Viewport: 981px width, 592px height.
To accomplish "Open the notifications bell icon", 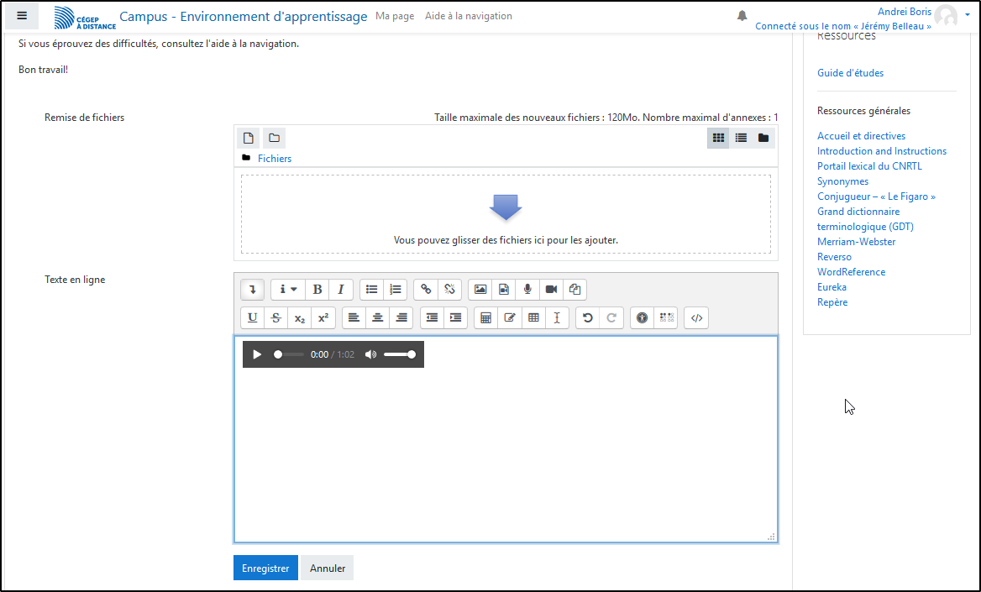I will (742, 16).
